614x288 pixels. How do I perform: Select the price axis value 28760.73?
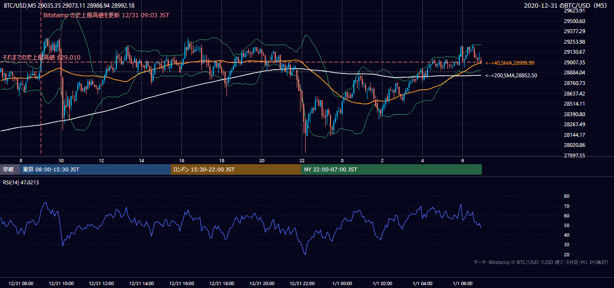(575, 83)
